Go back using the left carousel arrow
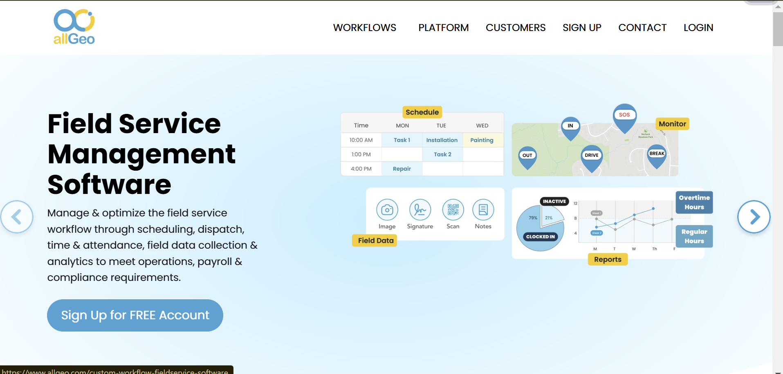This screenshot has height=374, width=783. 17,217
